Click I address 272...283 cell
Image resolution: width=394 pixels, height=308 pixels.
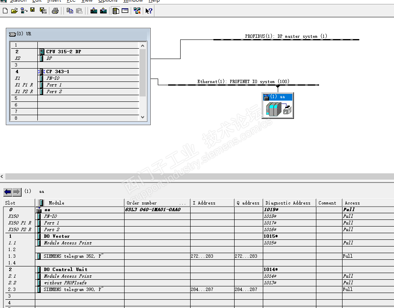pos(212,256)
